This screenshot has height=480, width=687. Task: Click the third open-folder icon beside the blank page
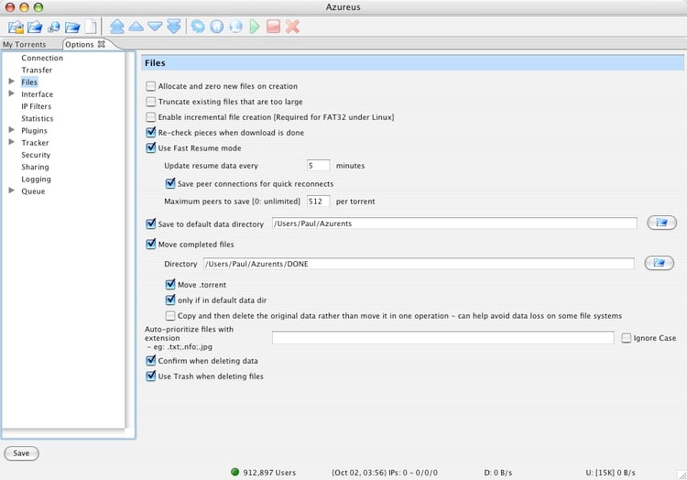click(72, 27)
